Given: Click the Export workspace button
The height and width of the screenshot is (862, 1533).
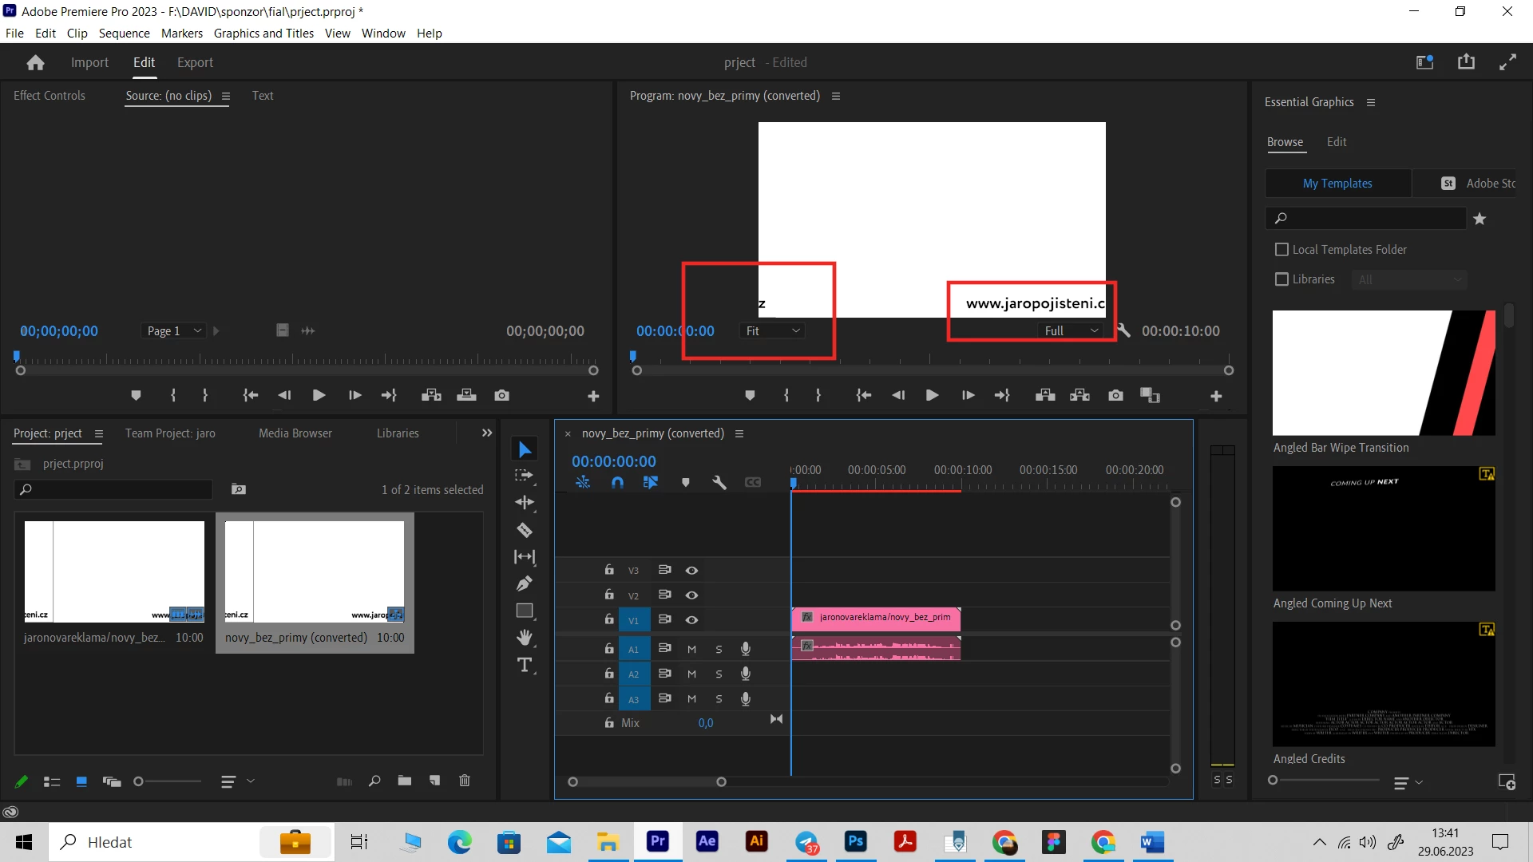Looking at the screenshot, I should click(x=195, y=62).
